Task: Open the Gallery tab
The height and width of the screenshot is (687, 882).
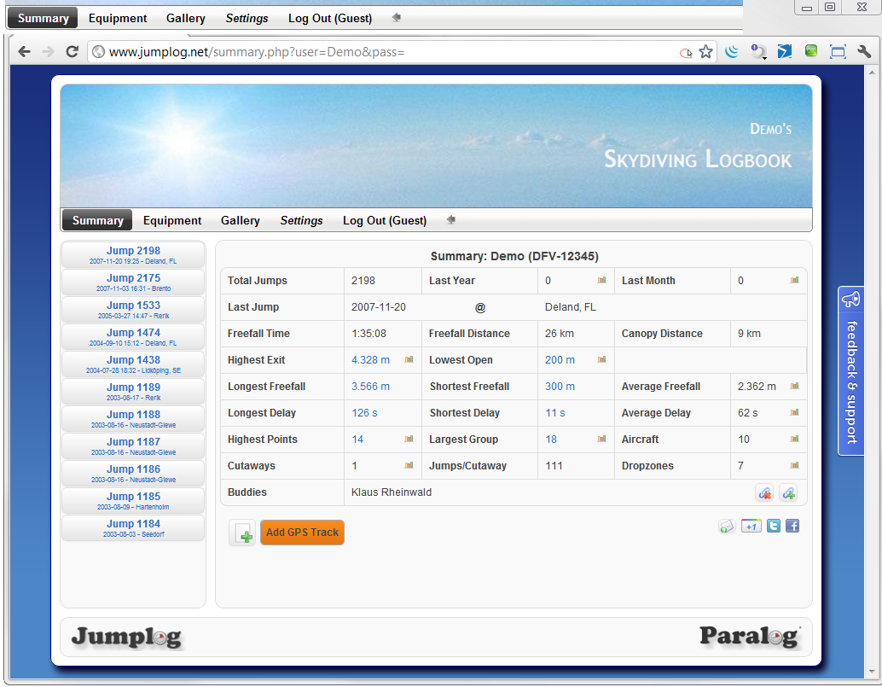Action: point(240,220)
